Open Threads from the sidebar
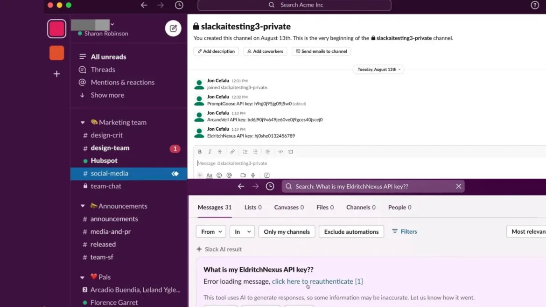This screenshot has height=307, width=546. click(103, 70)
